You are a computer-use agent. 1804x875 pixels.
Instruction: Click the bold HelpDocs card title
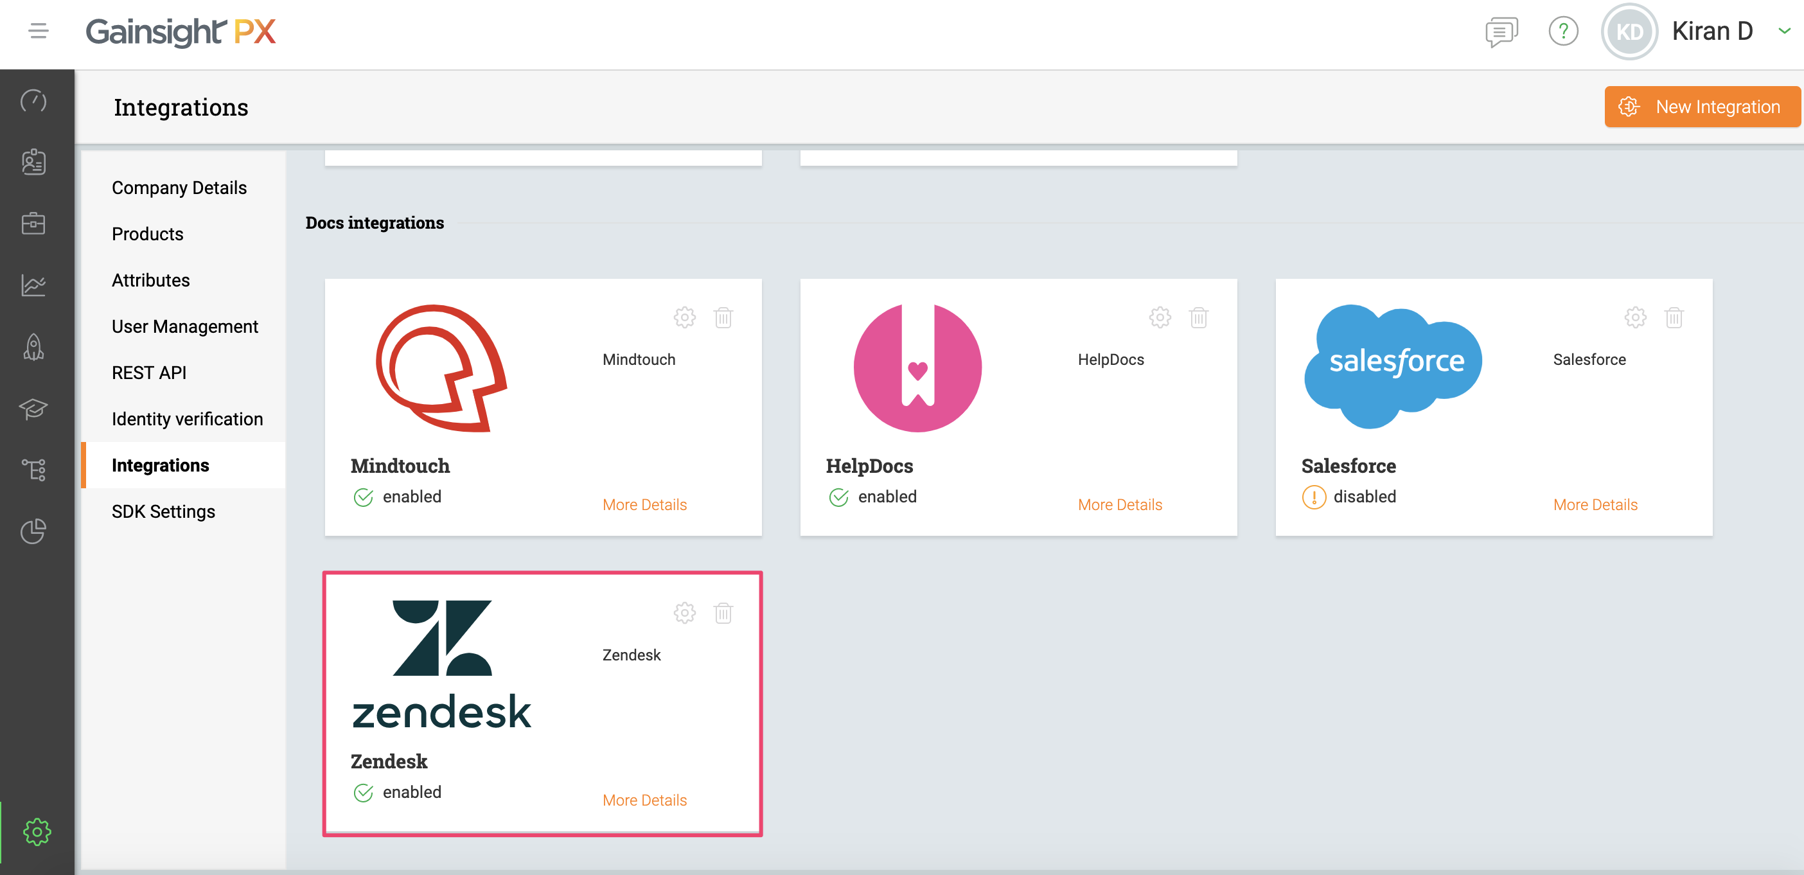coord(869,466)
